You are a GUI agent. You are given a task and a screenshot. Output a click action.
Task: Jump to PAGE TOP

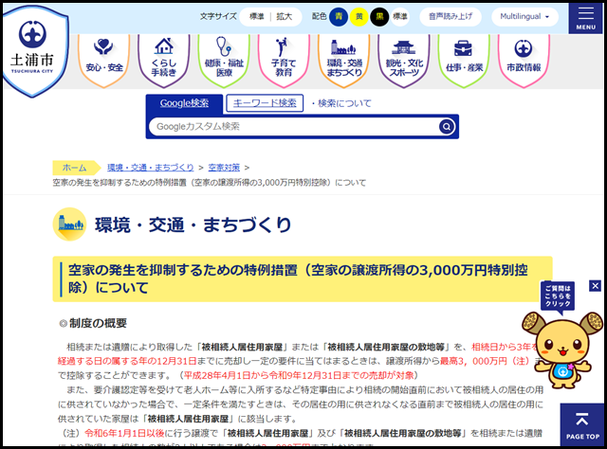[581, 425]
